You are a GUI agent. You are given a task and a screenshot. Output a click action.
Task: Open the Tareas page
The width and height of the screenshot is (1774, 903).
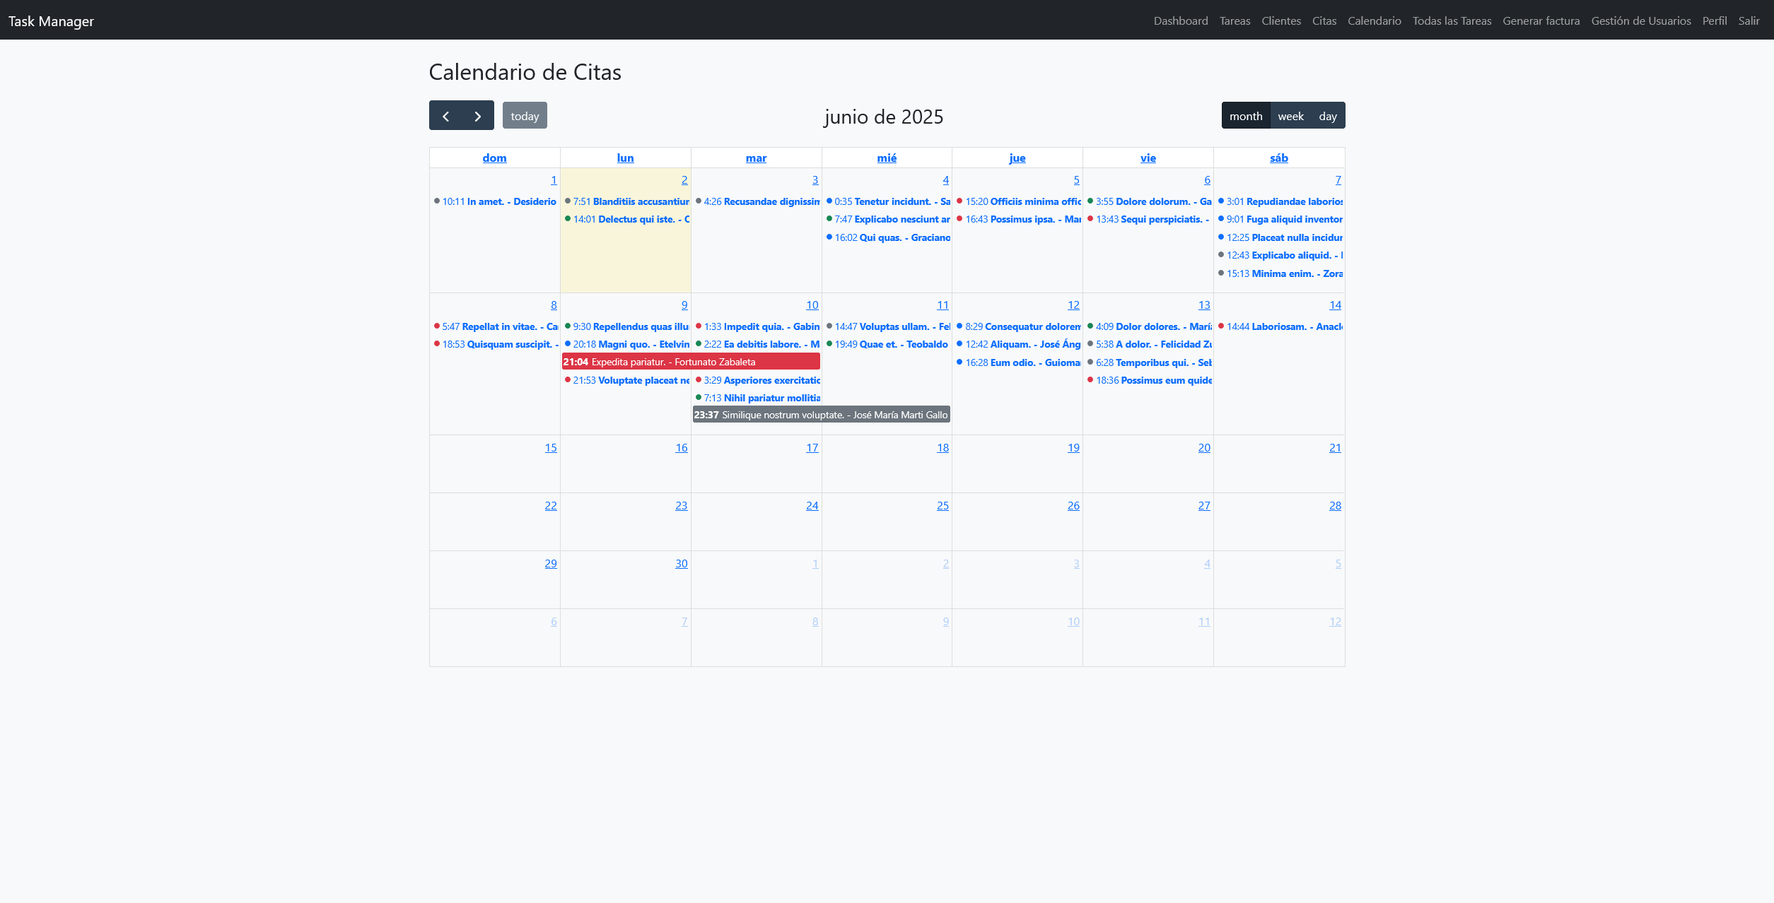coord(1235,20)
